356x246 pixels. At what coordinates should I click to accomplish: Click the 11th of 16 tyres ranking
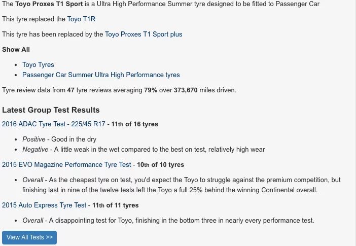134,124
